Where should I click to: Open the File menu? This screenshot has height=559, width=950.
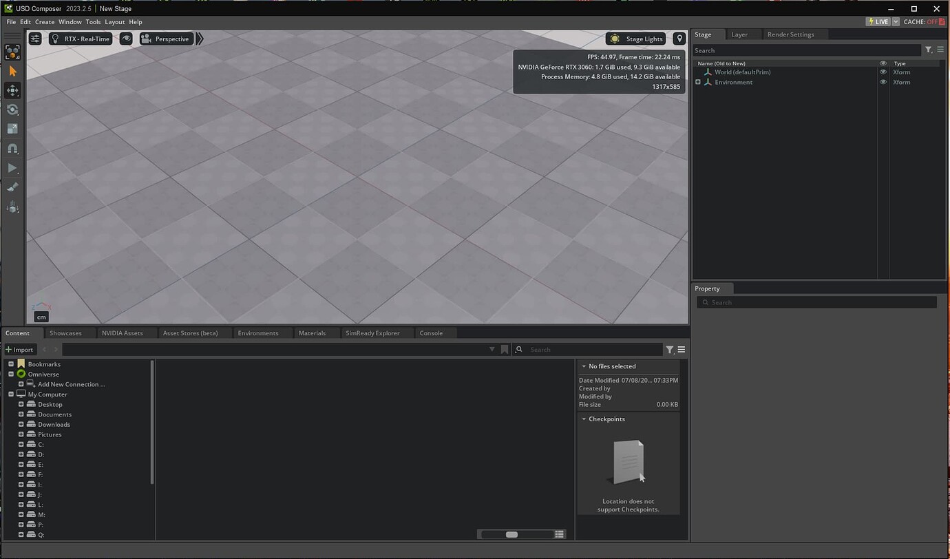pyautogui.click(x=11, y=21)
